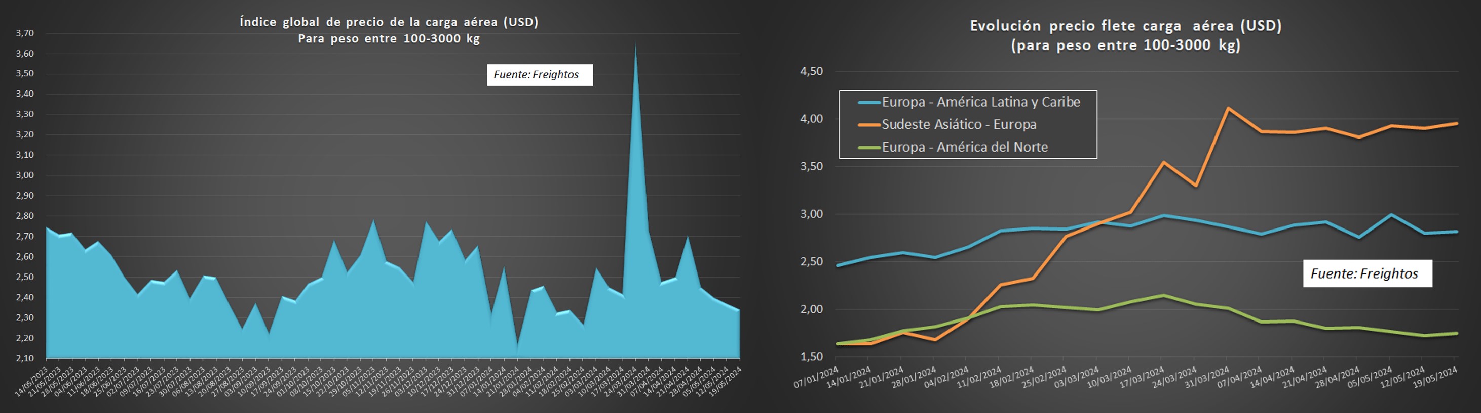Click the "Índice global de precio" chart title
Viewport: 1481px width, 413px height.
pyautogui.click(x=389, y=22)
